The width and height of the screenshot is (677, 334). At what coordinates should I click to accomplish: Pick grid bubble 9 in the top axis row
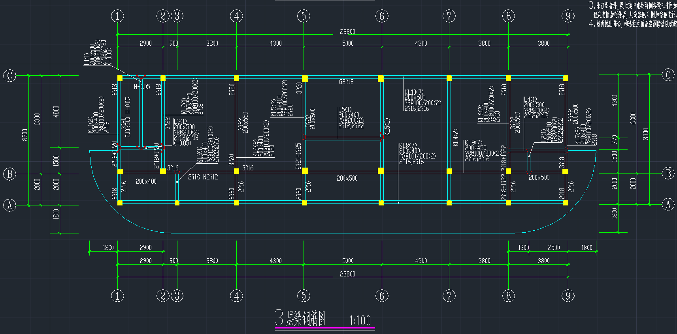point(568,16)
